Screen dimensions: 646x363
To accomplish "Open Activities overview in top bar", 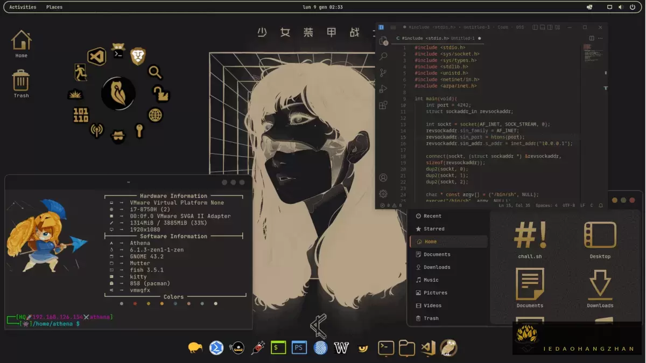I will 23,7.
